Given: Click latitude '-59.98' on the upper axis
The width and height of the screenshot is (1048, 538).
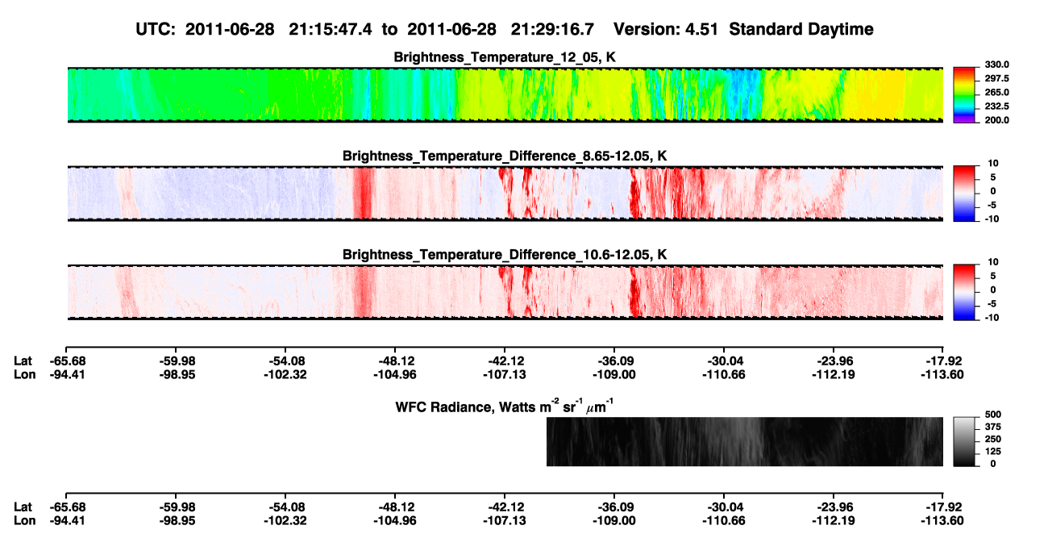Looking at the screenshot, I should 176,361.
